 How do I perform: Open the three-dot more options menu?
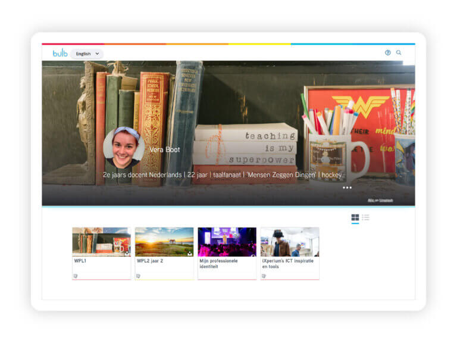(347, 188)
